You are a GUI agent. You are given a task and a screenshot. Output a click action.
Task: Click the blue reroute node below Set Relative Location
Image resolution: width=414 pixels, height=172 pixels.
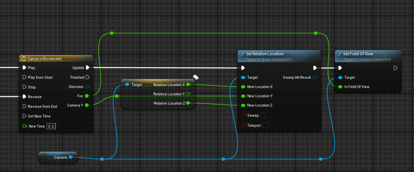pyautogui.click(x=223, y=159)
